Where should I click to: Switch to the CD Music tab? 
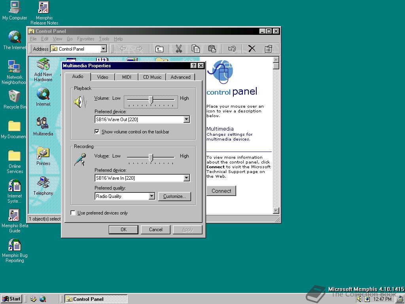pos(152,77)
